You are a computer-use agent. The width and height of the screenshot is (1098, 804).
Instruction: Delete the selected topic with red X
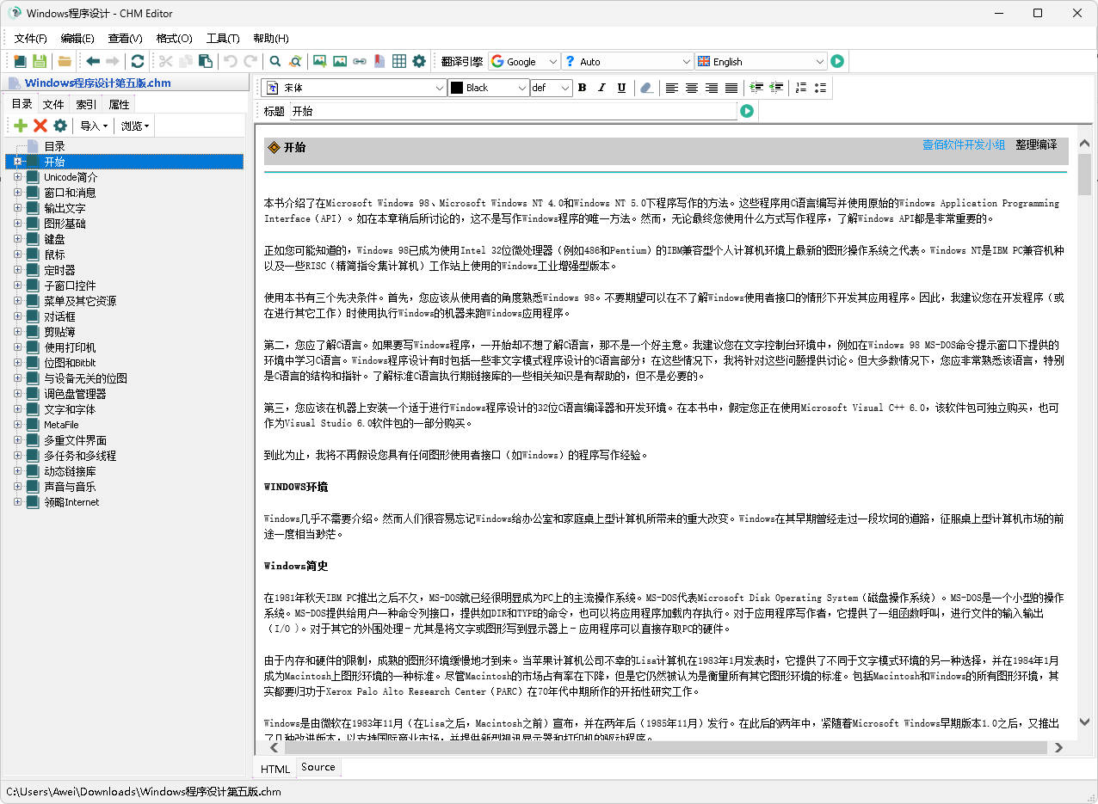pyautogui.click(x=40, y=126)
